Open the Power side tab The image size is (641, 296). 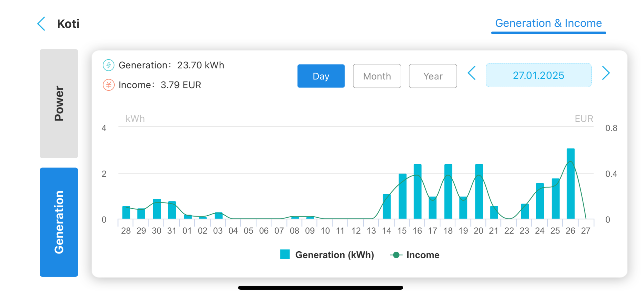[x=59, y=103]
